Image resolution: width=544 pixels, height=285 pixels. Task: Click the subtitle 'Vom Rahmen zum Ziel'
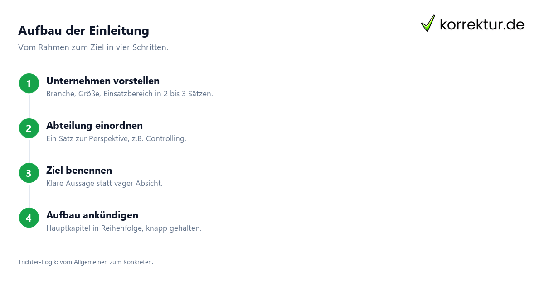click(93, 47)
